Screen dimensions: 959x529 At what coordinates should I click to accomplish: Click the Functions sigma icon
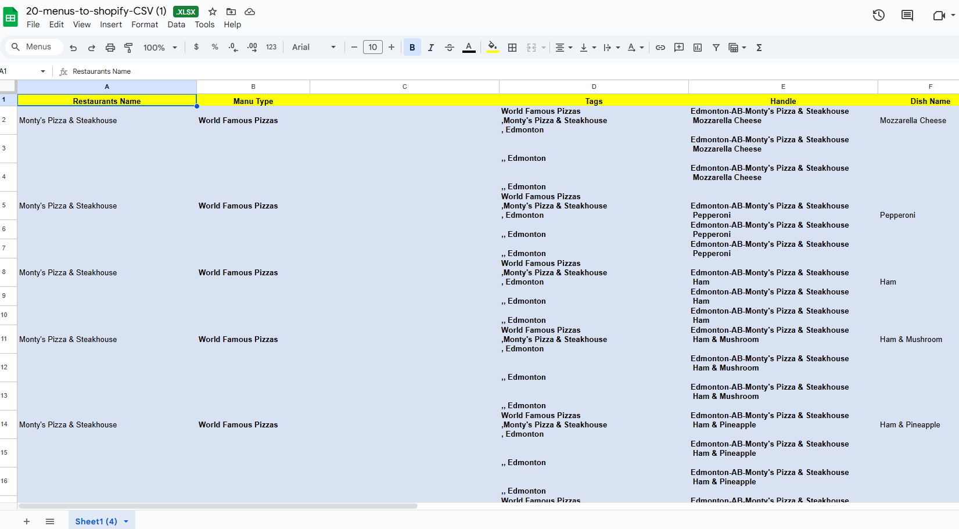[759, 48]
